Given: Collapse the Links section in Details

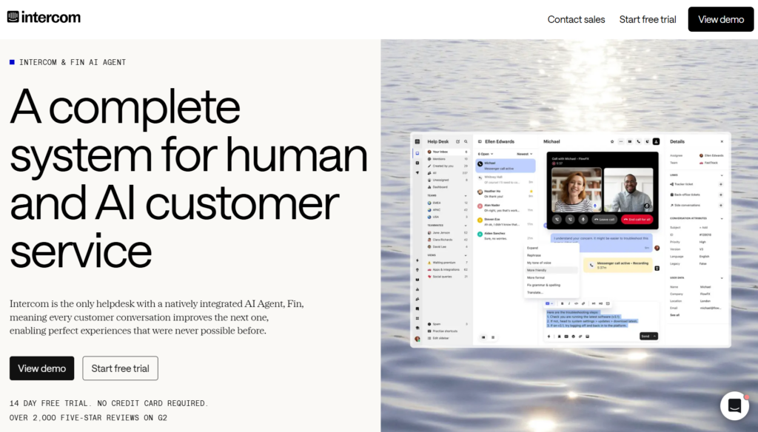Looking at the screenshot, I should coord(722,175).
